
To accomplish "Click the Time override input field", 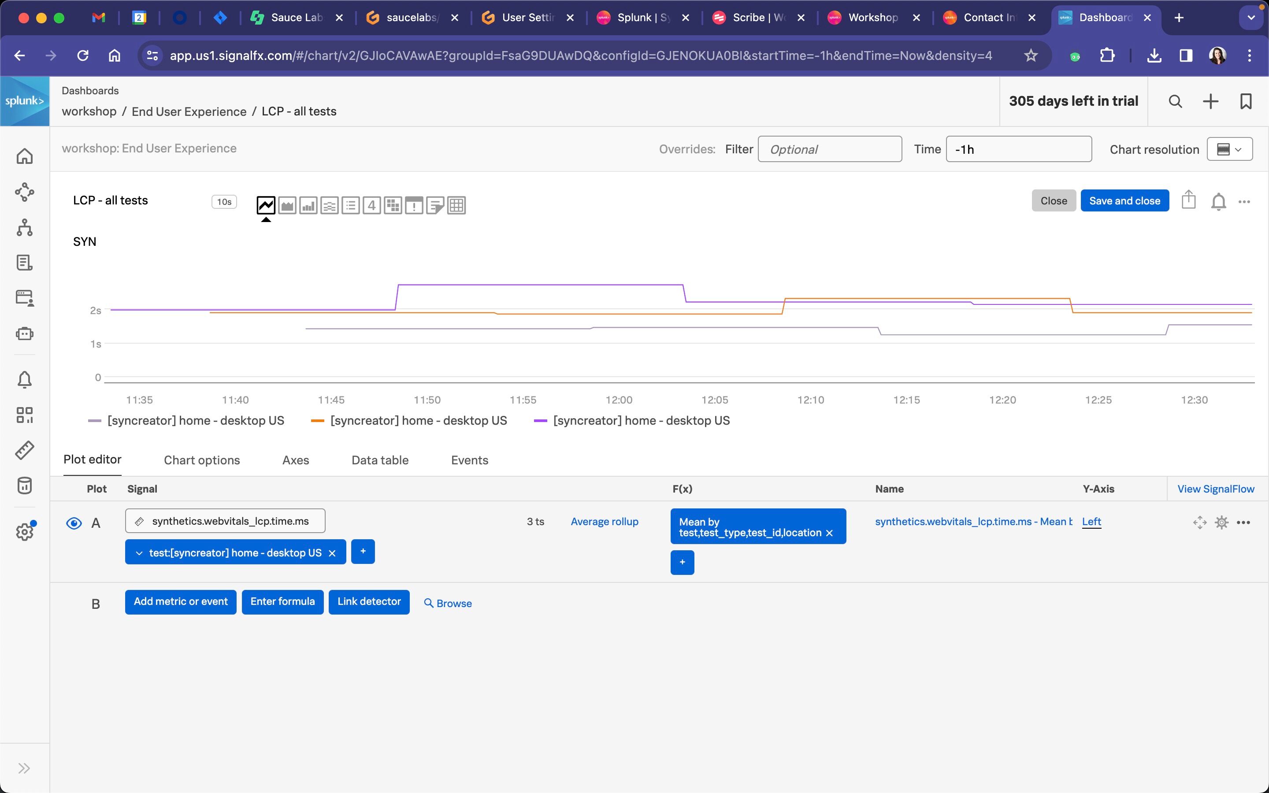I will [x=1018, y=149].
